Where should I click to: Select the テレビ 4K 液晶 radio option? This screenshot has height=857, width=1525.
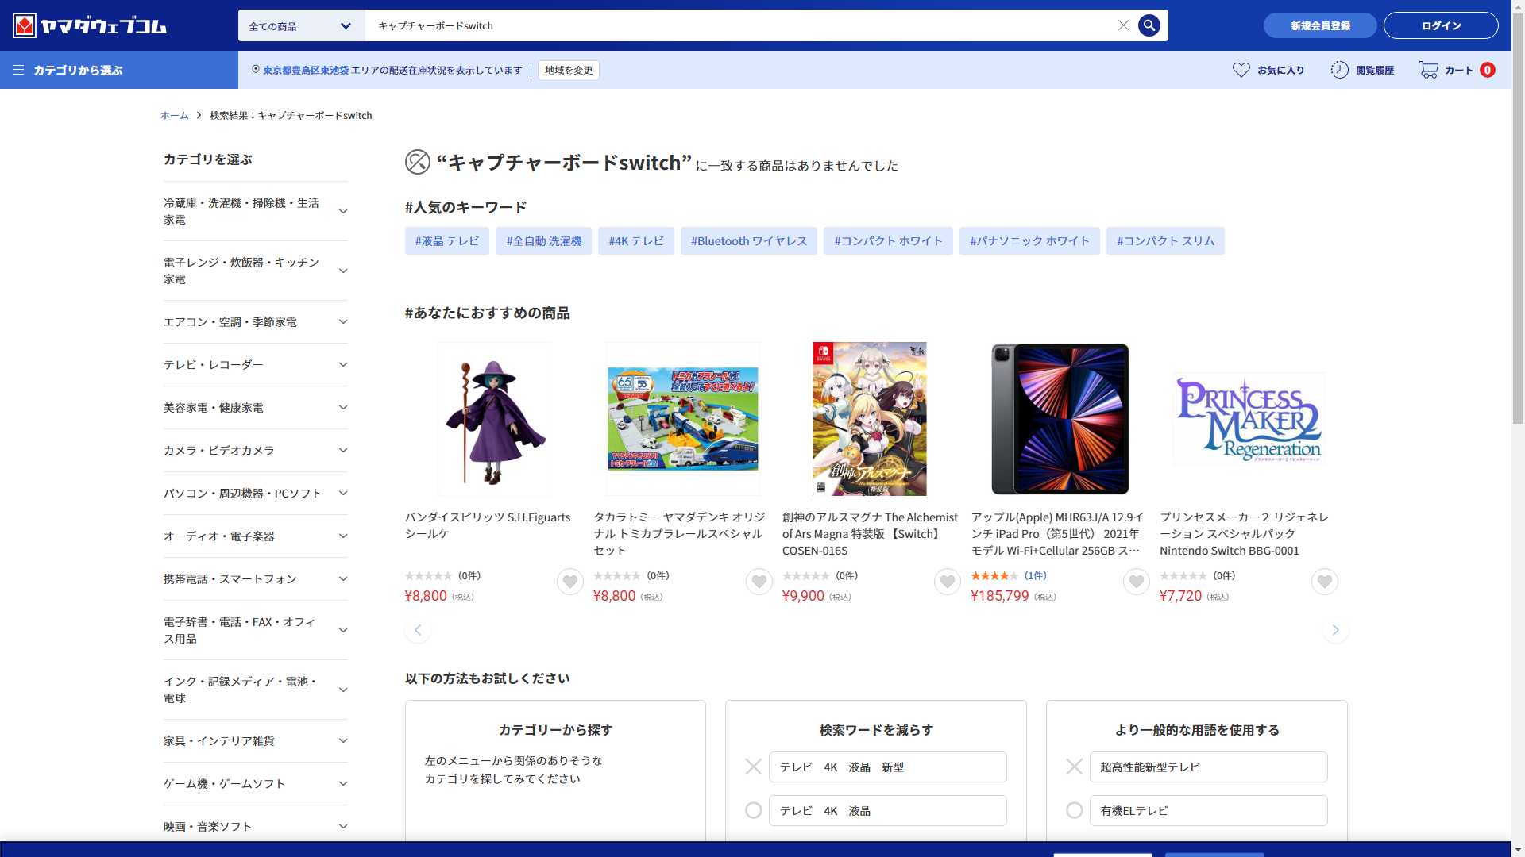[x=753, y=810]
